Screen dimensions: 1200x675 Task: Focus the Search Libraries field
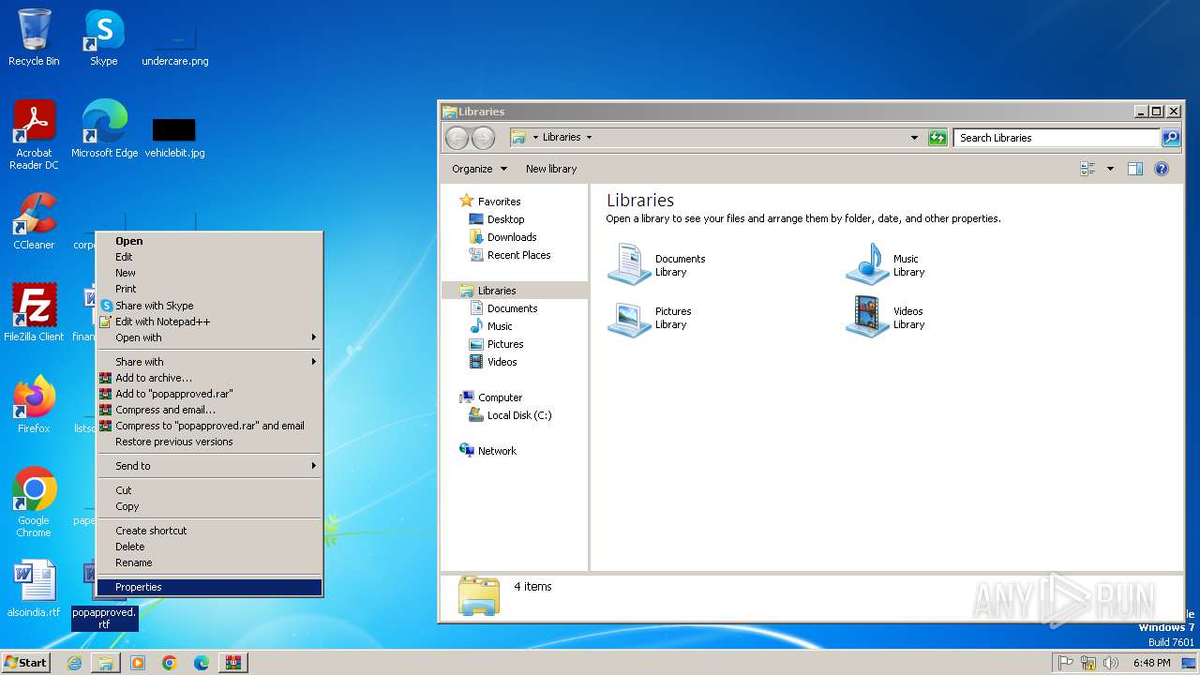click(x=1057, y=138)
